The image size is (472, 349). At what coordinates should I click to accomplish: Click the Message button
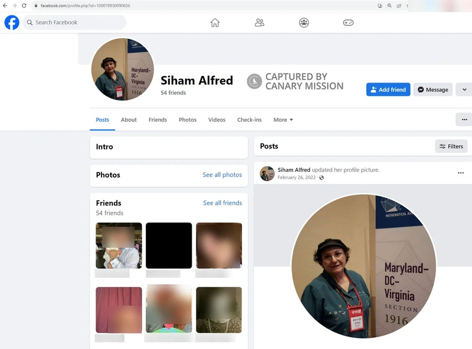tap(432, 89)
